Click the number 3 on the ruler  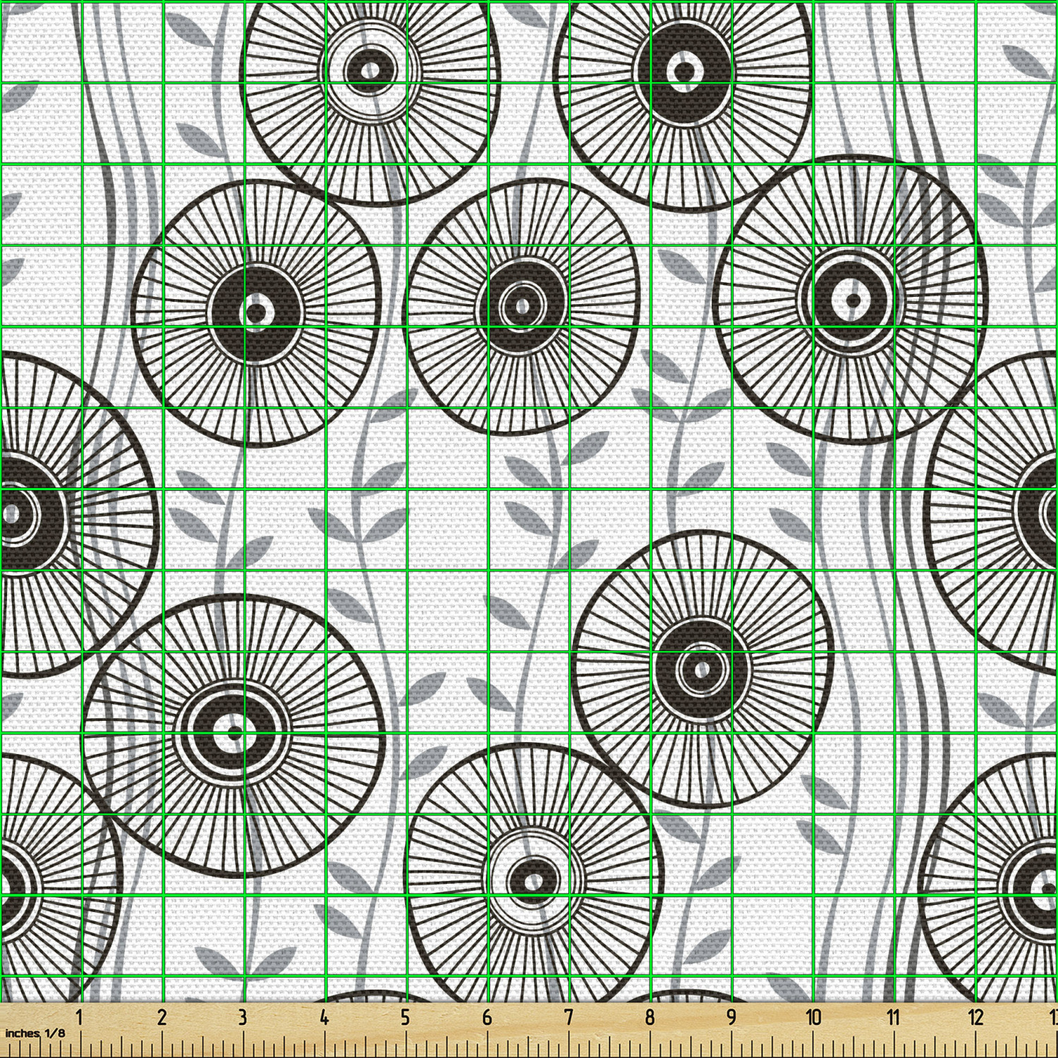(x=243, y=1018)
